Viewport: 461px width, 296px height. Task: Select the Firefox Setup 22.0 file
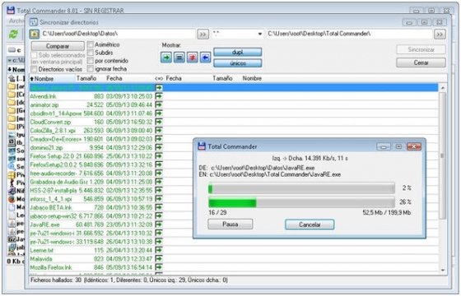(x=53, y=156)
